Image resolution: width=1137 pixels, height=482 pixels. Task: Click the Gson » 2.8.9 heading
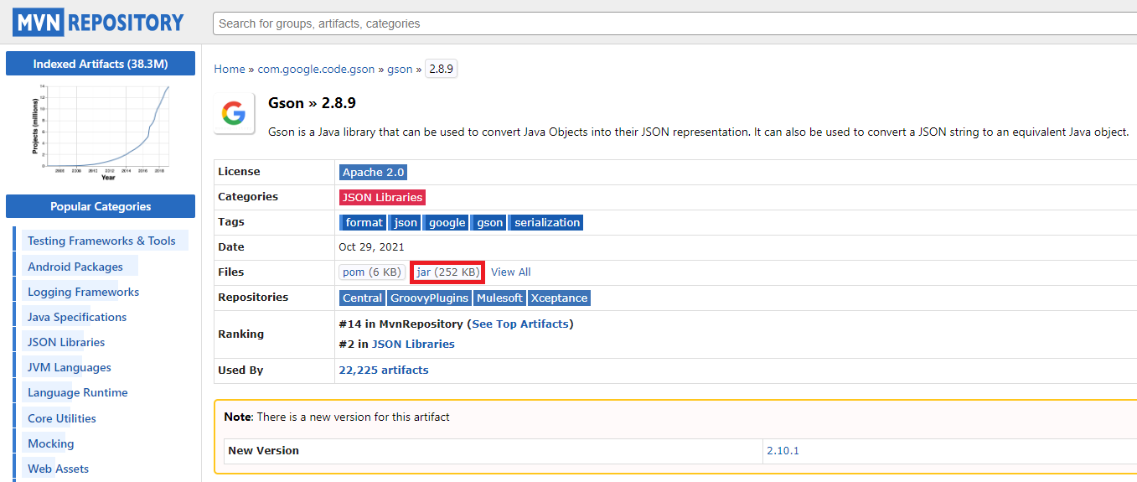coord(312,103)
